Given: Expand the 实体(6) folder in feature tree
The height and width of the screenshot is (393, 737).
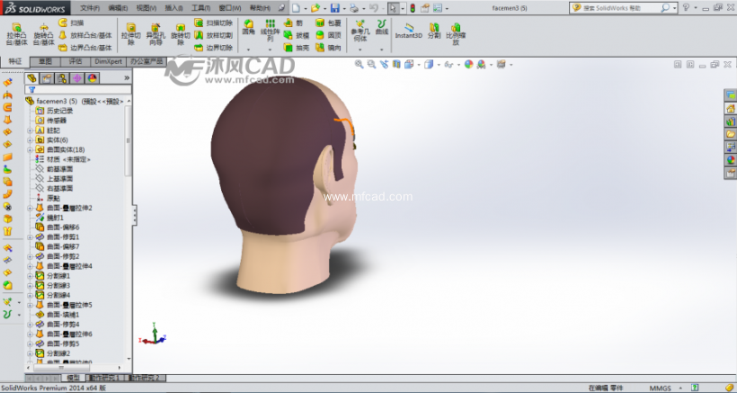Looking at the screenshot, I should coord(30,139).
